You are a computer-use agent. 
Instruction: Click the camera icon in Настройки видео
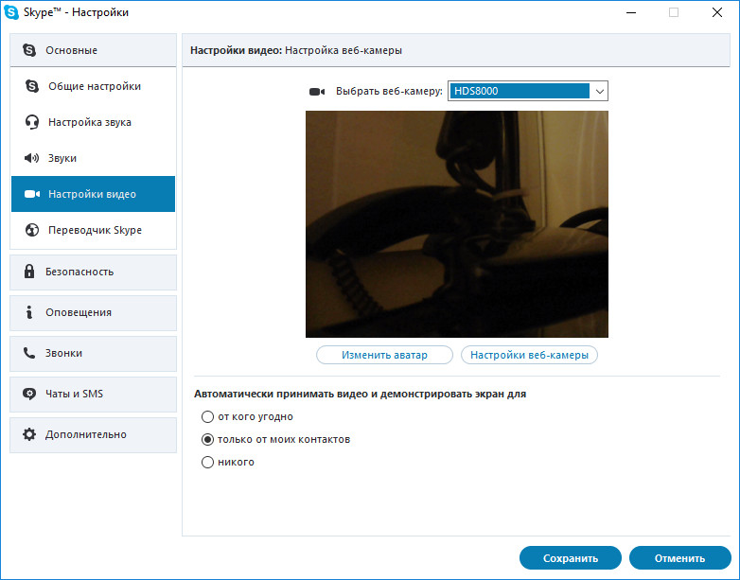(32, 194)
